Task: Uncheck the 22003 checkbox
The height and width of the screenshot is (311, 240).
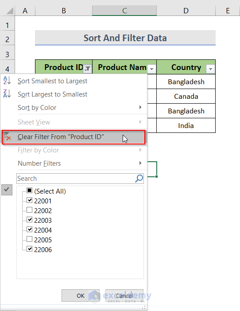Action: (29, 220)
